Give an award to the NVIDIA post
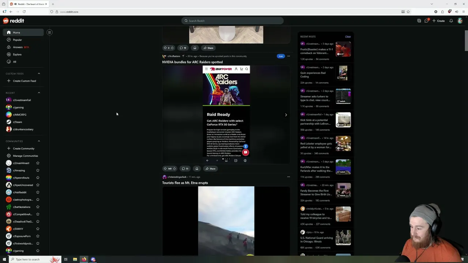 [x=197, y=169]
